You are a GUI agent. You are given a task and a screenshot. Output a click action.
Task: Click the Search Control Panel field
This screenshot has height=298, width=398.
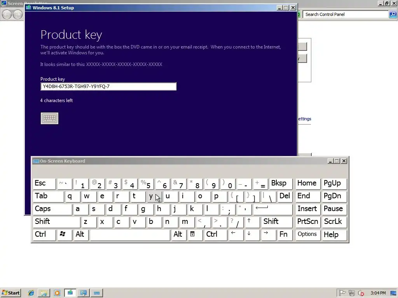point(345,14)
